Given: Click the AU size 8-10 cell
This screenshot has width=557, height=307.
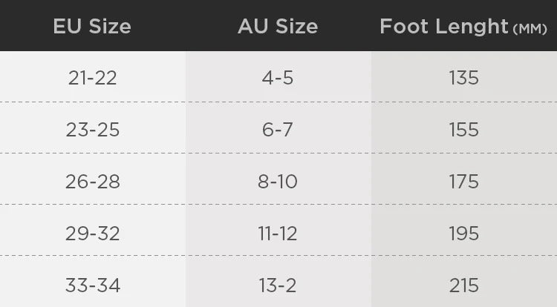Looking at the screenshot, I should [278, 182].
